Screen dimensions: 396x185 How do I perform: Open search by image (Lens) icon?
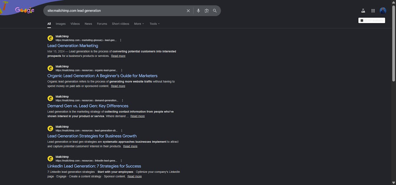click(x=207, y=11)
